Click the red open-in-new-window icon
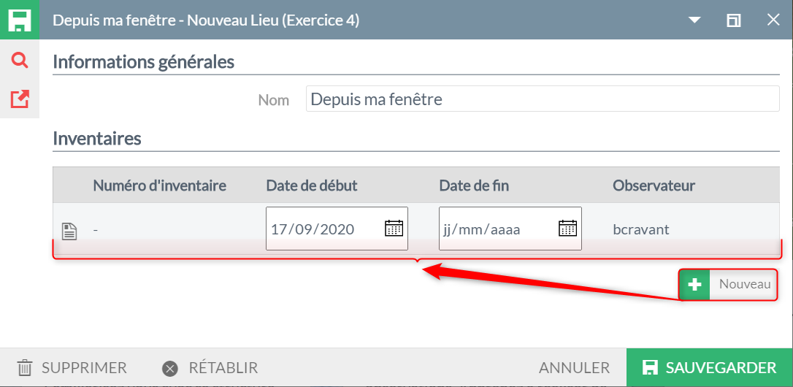Screen dimensions: 793x387 (20, 99)
